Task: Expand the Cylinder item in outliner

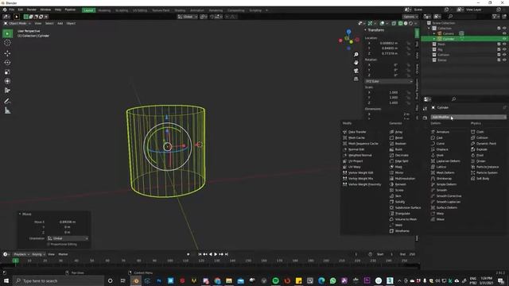Action: (434, 39)
